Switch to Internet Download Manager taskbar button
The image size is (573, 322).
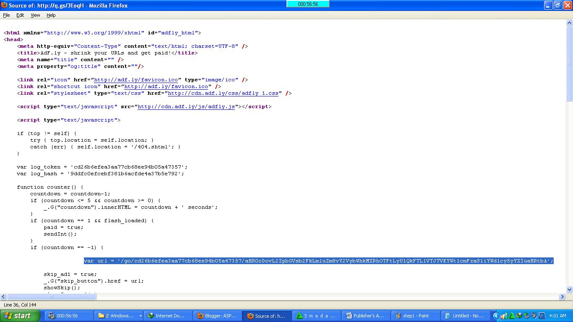[168, 316]
